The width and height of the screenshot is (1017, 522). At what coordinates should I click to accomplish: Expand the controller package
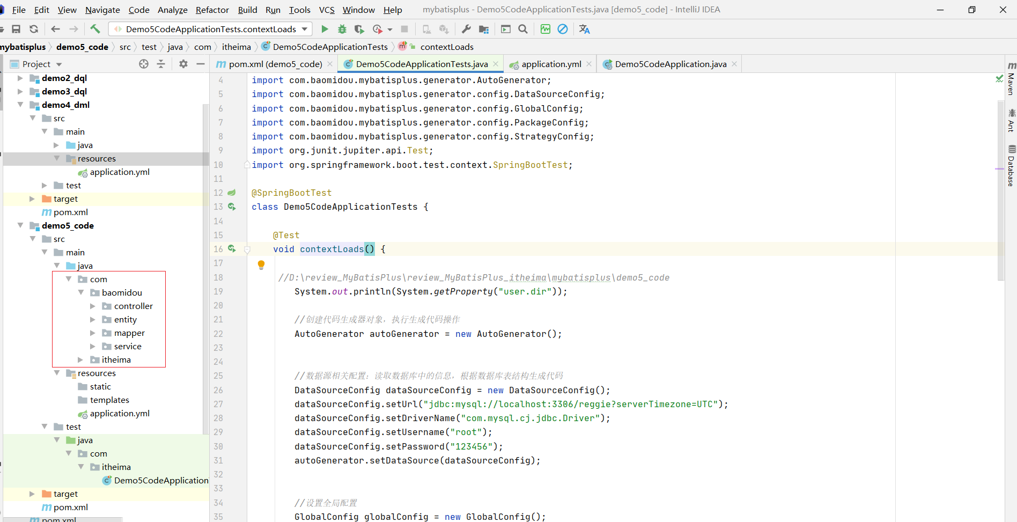[93, 306]
